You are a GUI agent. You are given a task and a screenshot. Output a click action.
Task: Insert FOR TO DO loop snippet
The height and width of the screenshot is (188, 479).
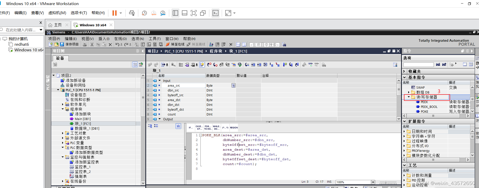tap(208, 128)
